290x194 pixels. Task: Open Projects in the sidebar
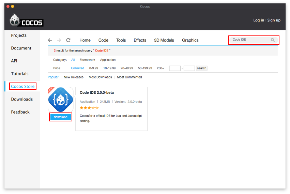click(x=19, y=35)
